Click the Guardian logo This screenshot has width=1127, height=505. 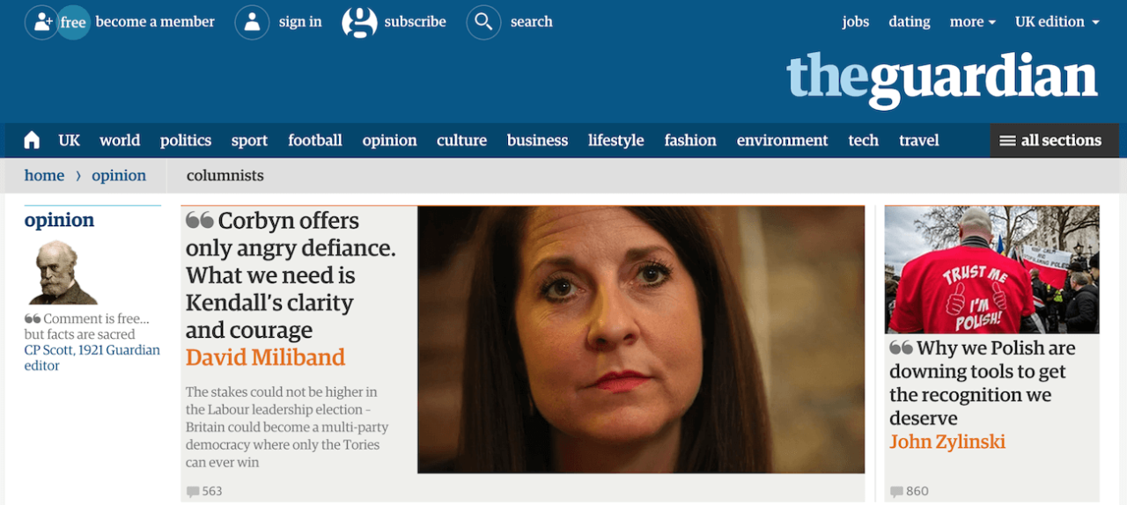point(942,79)
